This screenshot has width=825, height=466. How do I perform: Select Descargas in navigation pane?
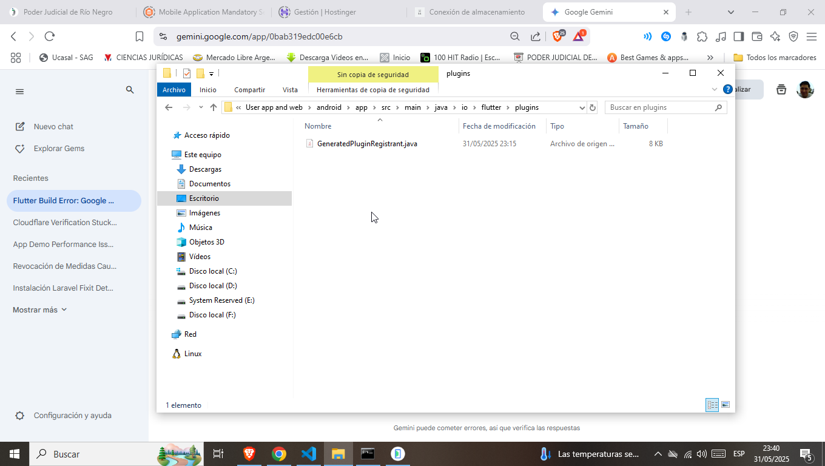click(205, 169)
